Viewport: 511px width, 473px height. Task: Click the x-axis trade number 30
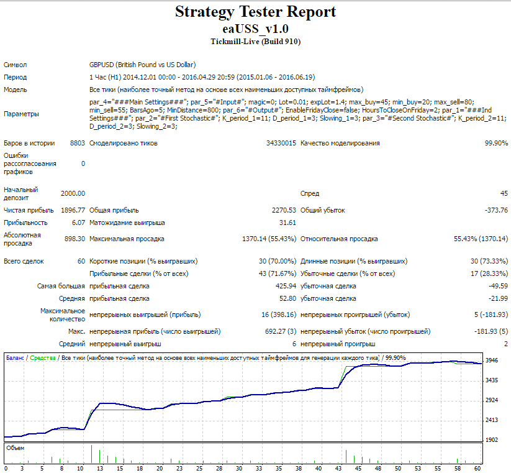tap(239, 469)
